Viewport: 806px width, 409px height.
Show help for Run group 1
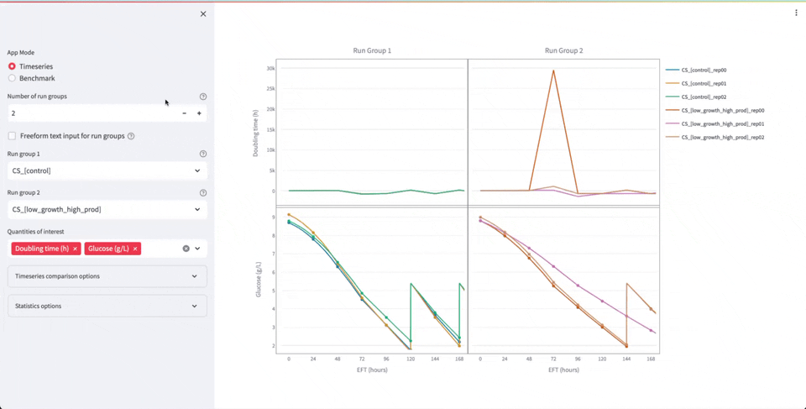pyautogui.click(x=203, y=154)
